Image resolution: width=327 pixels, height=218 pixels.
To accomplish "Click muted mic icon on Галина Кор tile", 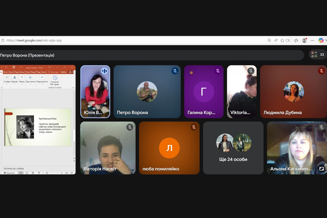I will point(218,71).
